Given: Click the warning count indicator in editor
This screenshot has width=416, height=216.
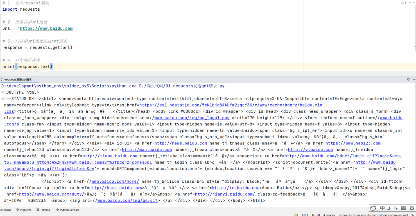Looking at the screenshot, I should (404, 3).
